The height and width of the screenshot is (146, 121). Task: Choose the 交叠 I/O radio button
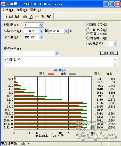[x=88, y=34]
